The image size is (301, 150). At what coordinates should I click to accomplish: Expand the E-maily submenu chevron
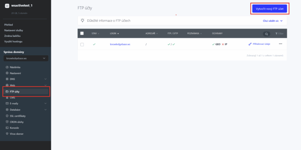(46, 103)
